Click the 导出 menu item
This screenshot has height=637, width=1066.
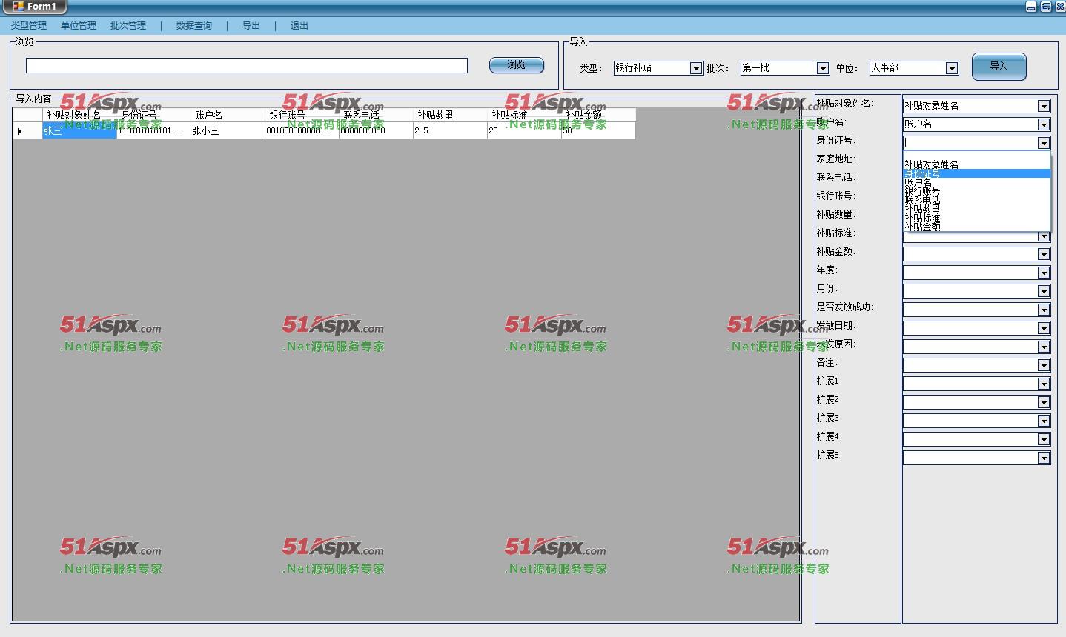point(251,26)
